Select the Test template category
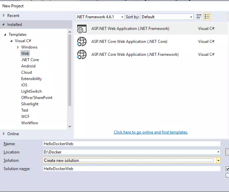This screenshot has width=229, height=192. [x=25, y=110]
